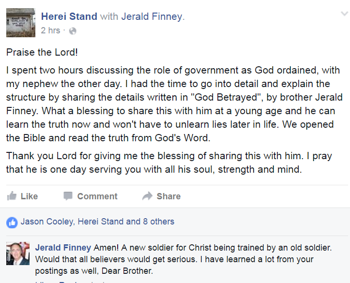
Task: Open Herei Stand author name in post header
Action: click(x=69, y=17)
